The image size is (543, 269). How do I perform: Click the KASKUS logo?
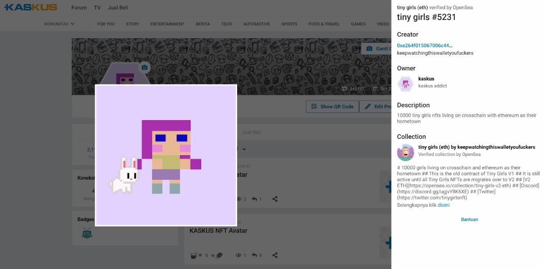click(x=31, y=7)
